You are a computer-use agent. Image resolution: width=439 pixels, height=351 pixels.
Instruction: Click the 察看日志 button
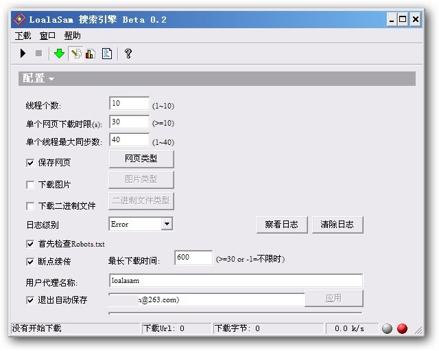pos(282,225)
